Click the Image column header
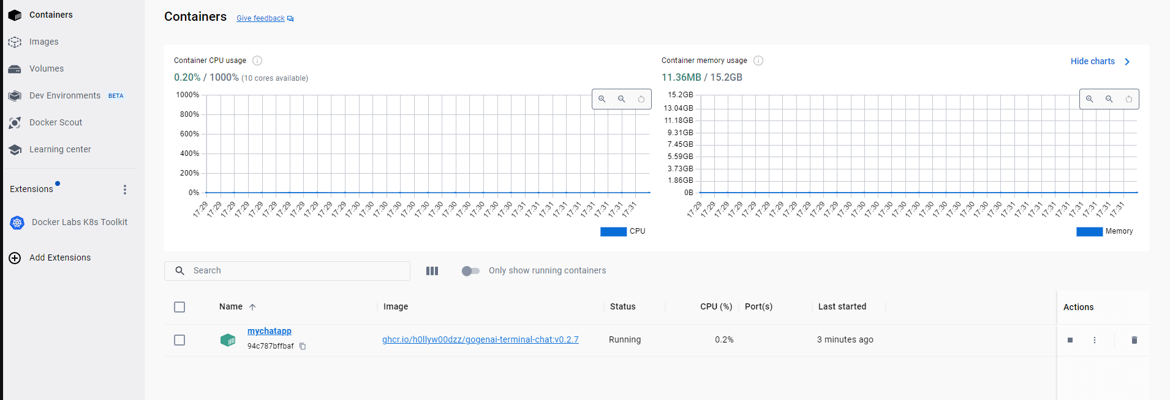This screenshot has height=400, width=1170. [396, 306]
